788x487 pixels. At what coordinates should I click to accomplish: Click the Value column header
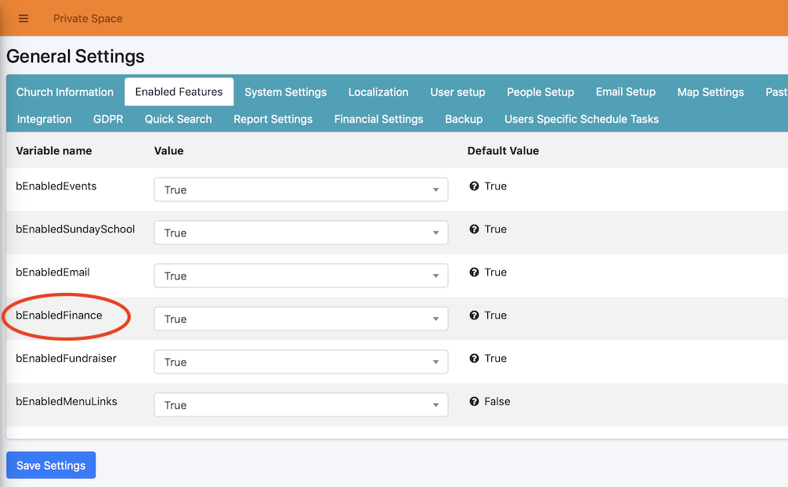tap(169, 151)
